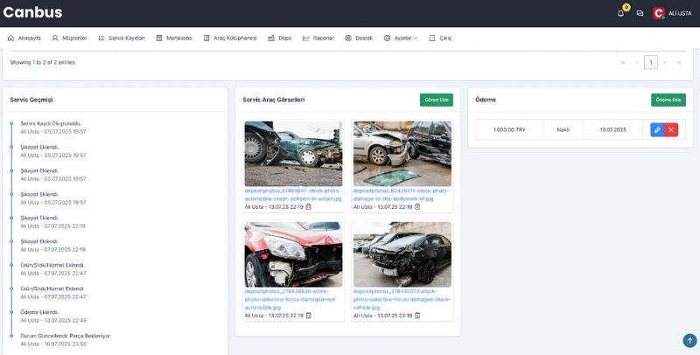Click the Anasayfa home icon
The image size is (700, 355).
click(10, 38)
